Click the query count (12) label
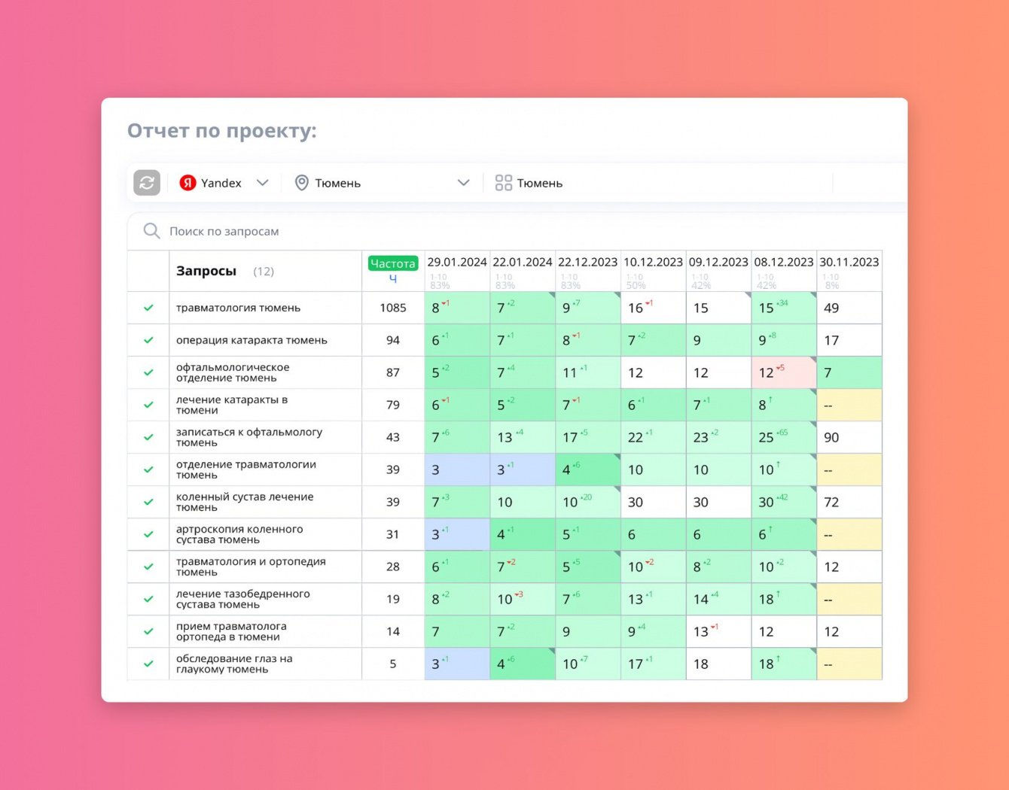 264,272
